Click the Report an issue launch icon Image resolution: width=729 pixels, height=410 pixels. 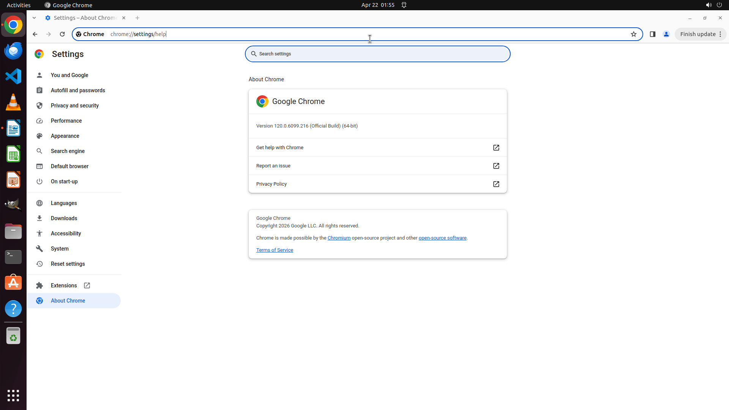(x=496, y=166)
